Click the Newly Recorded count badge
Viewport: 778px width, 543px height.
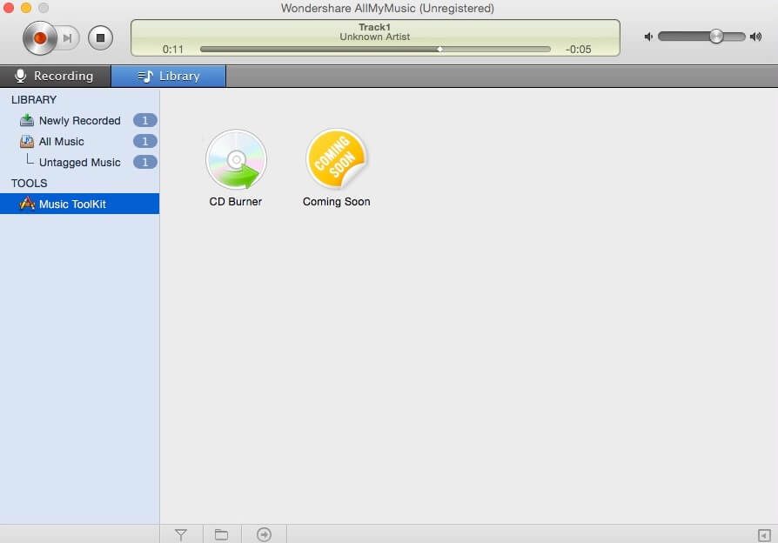[x=144, y=121]
